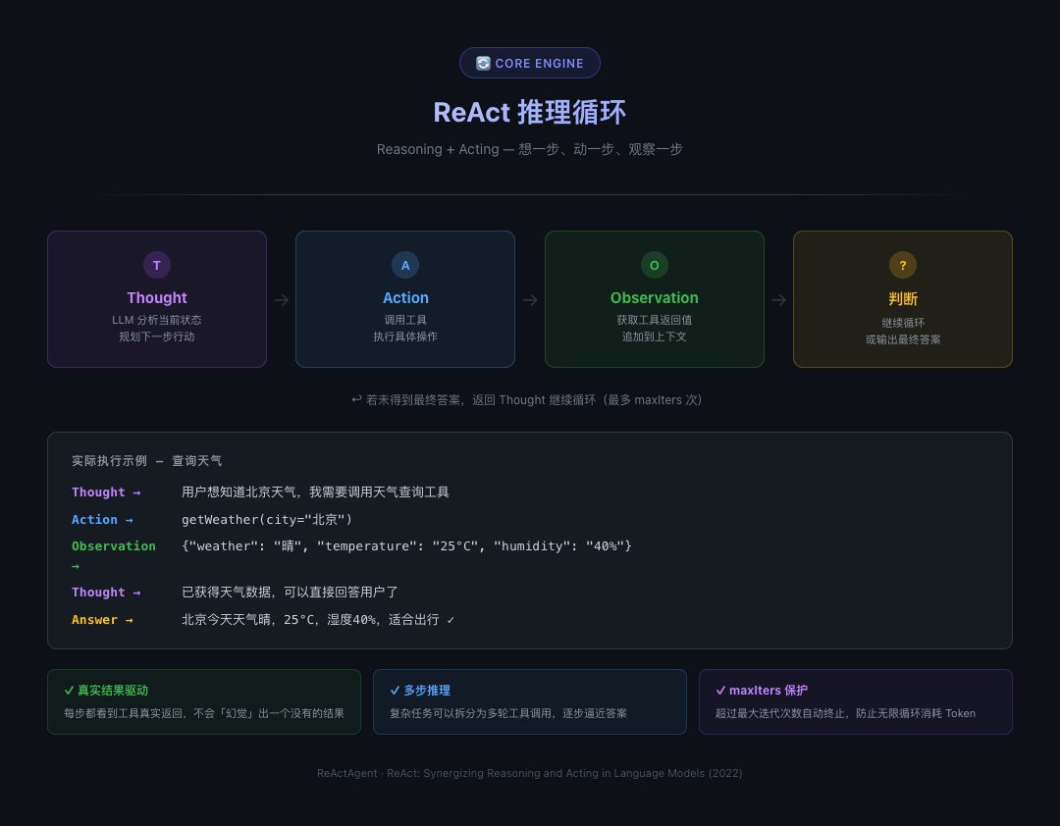Click text 继续循环 in 判断 card
The image size is (1060, 826).
point(903,323)
